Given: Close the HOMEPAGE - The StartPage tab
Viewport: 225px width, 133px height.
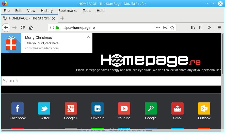Looking at the screenshot, I should point(54,18).
